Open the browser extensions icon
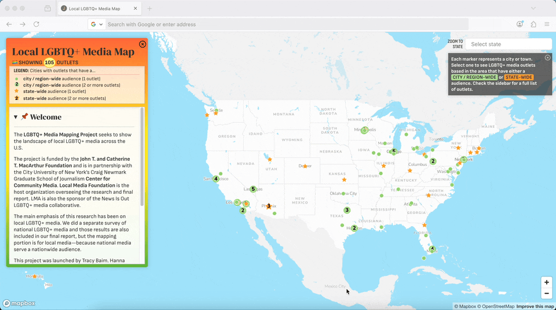This screenshot has width=556, height=310. coord(533,24)
